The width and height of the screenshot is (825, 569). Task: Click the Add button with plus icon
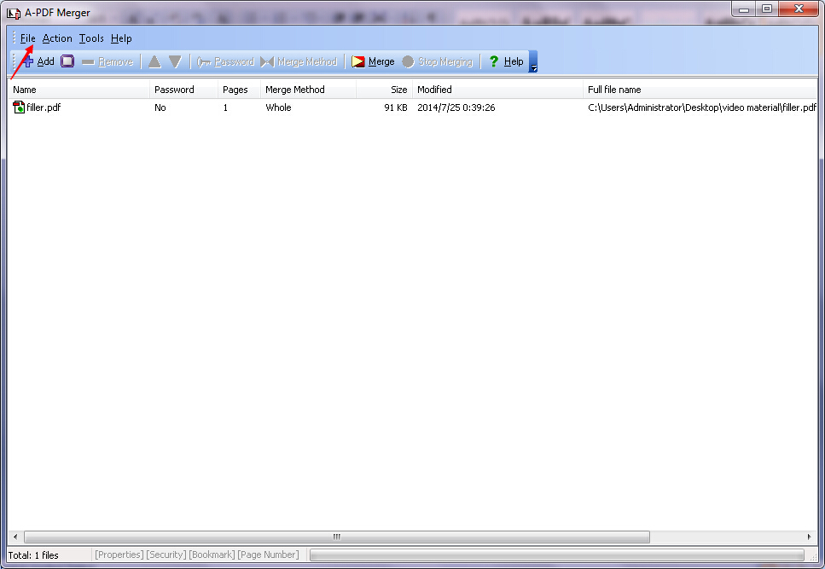click(x=38, y=61)
